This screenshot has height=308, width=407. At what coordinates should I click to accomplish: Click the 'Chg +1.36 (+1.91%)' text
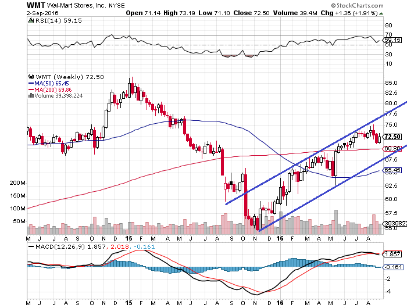349,13
